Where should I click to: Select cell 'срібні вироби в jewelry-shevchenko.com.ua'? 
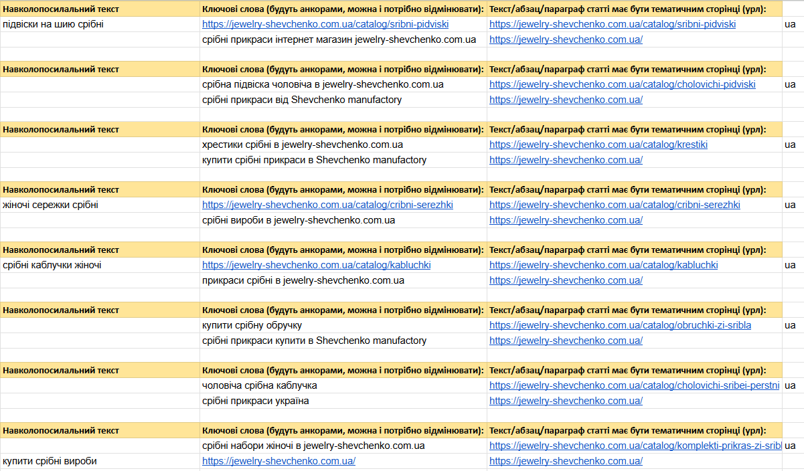tap(343, 220)
